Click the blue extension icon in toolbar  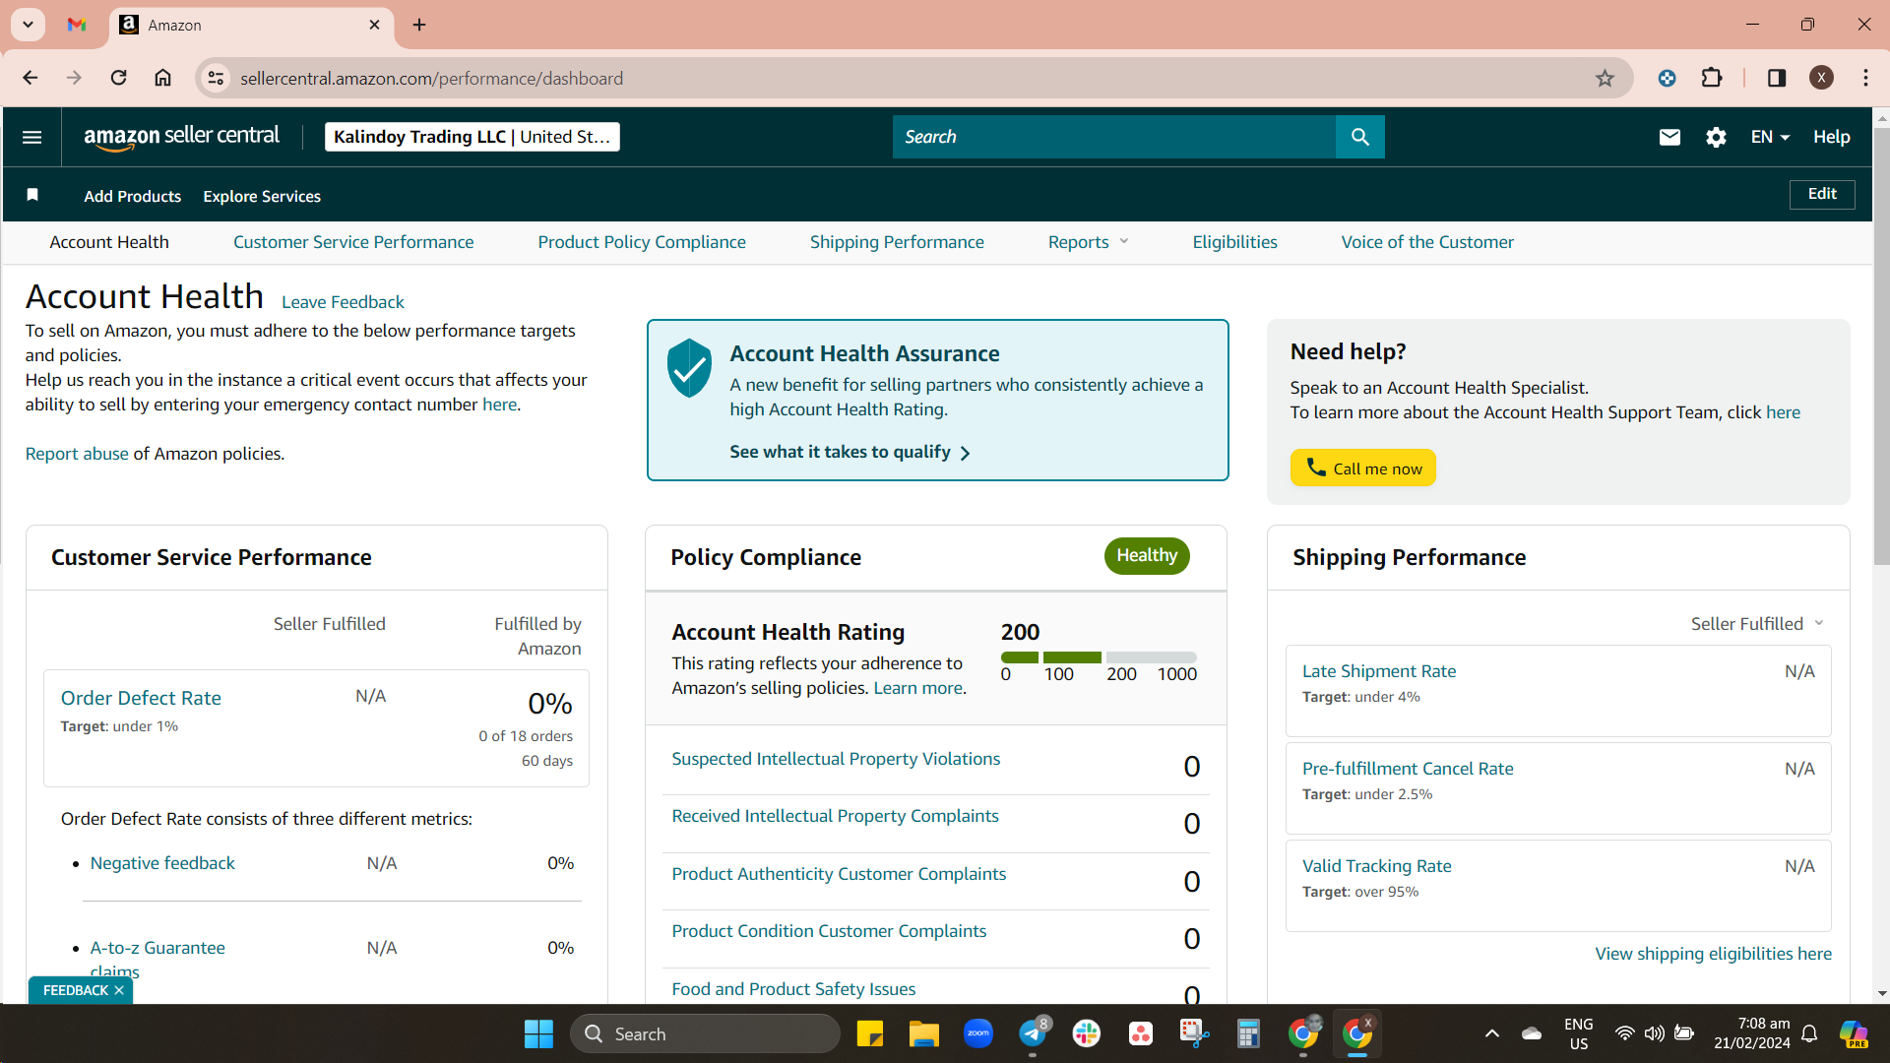click(x=1667, y=78)
